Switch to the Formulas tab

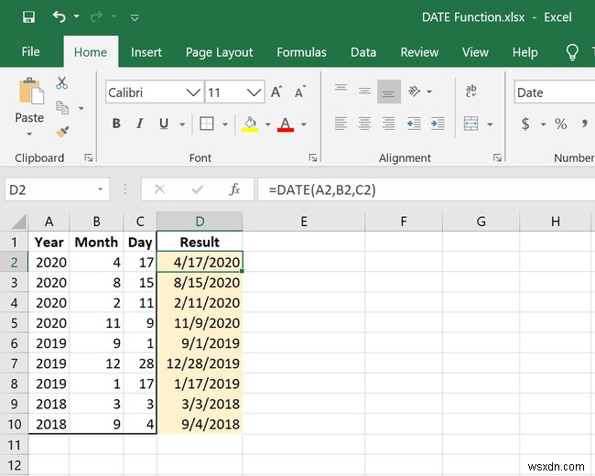[301, 52]
